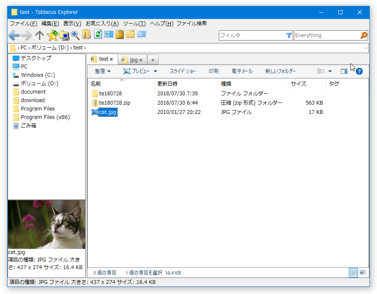Navigate back using the back arrow icon
Viewport: 377px width, 294px height.
point(14,35)
